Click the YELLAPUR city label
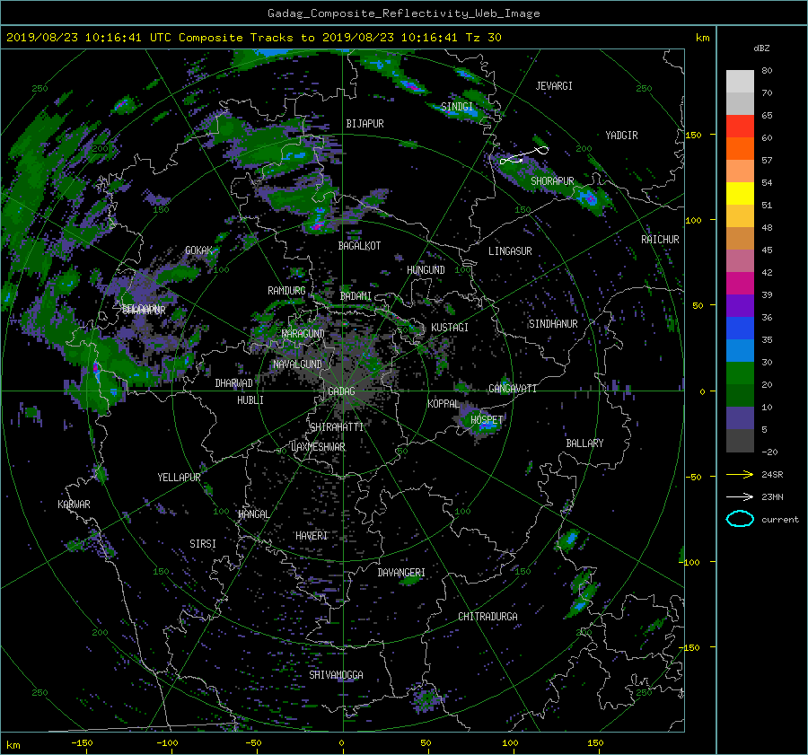 click(x=179, y=478)
